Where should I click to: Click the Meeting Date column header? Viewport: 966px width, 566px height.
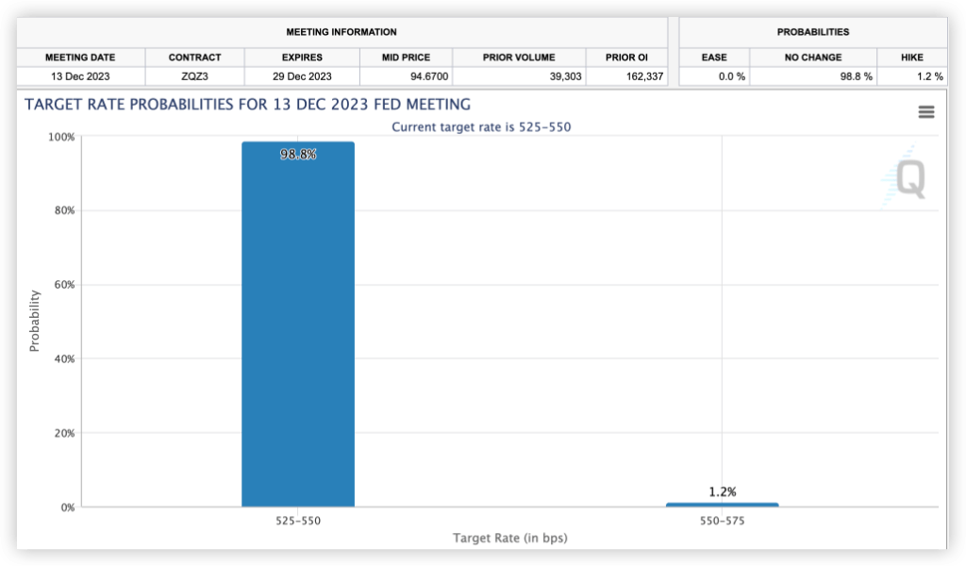coord(80,58)
